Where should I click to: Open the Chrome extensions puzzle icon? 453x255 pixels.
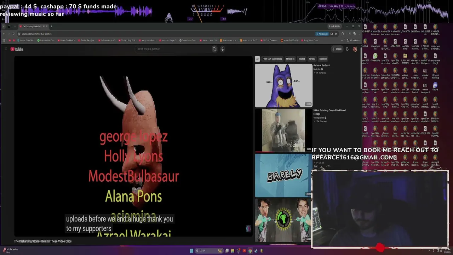[x=342, y=34]
